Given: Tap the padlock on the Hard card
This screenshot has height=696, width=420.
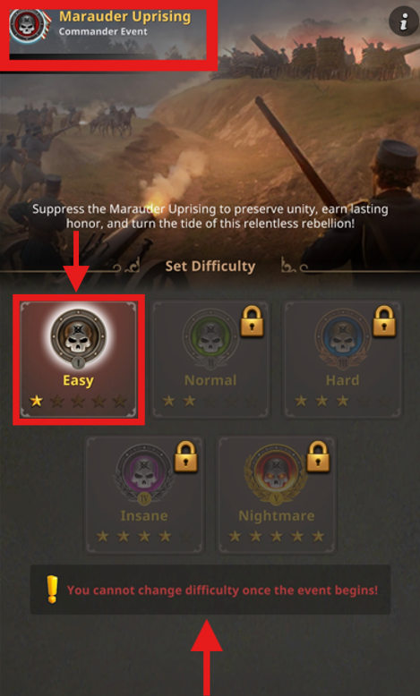Looking at the screenshot, I should point(384,321).
